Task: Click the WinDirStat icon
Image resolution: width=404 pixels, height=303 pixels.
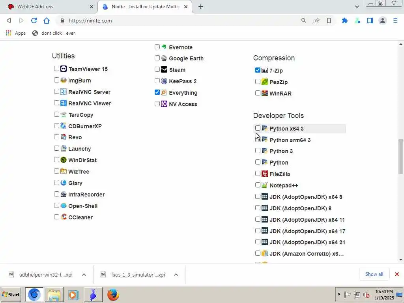Action: point(64,160)
